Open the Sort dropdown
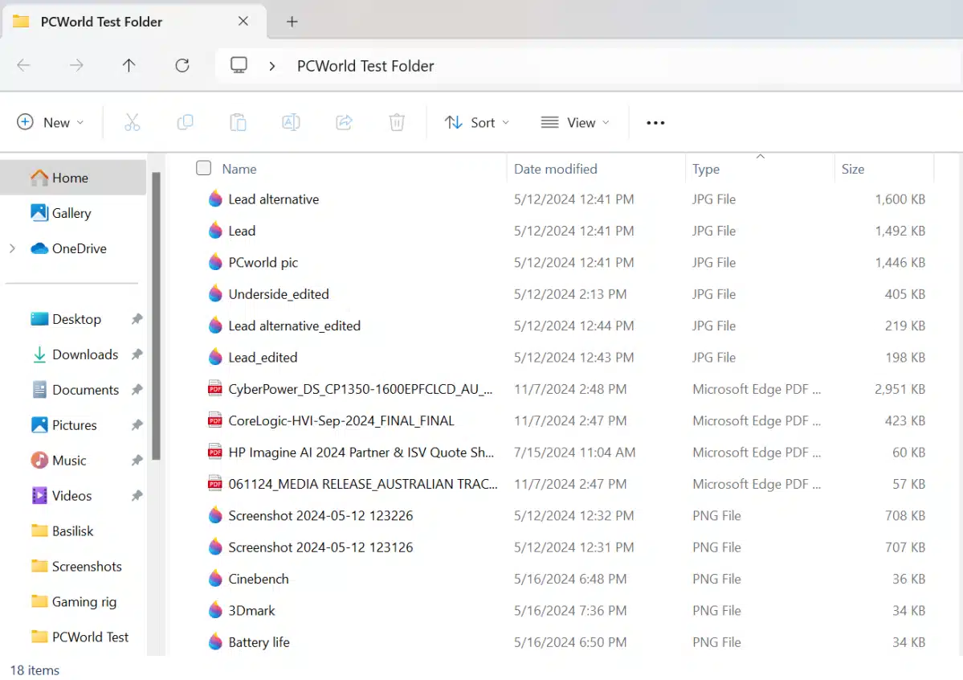 (x=477, y=122)
